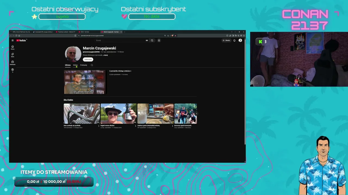Switch to the Wideo channel tab
This screenshot has width=348, height=195.
75,65
